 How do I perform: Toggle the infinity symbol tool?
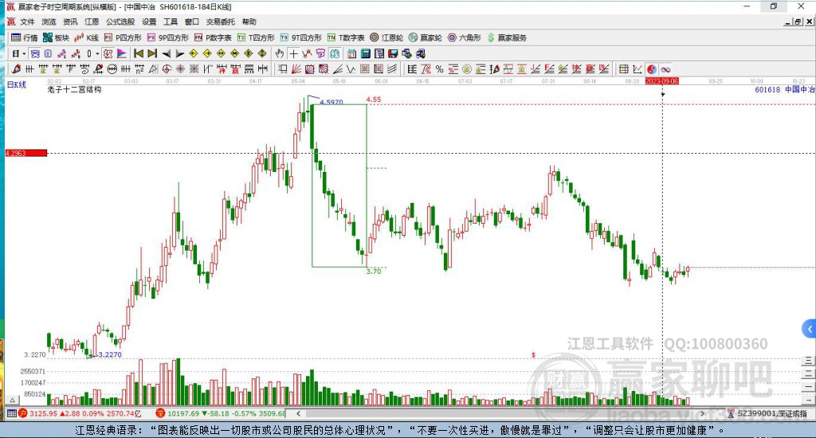pos(665,69)
